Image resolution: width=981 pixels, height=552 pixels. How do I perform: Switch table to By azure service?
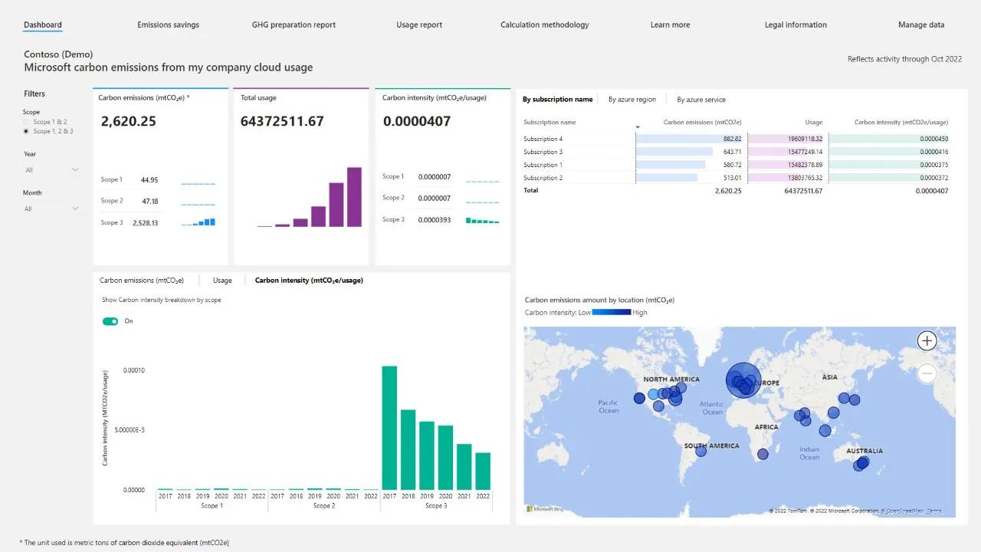point(701,100)
